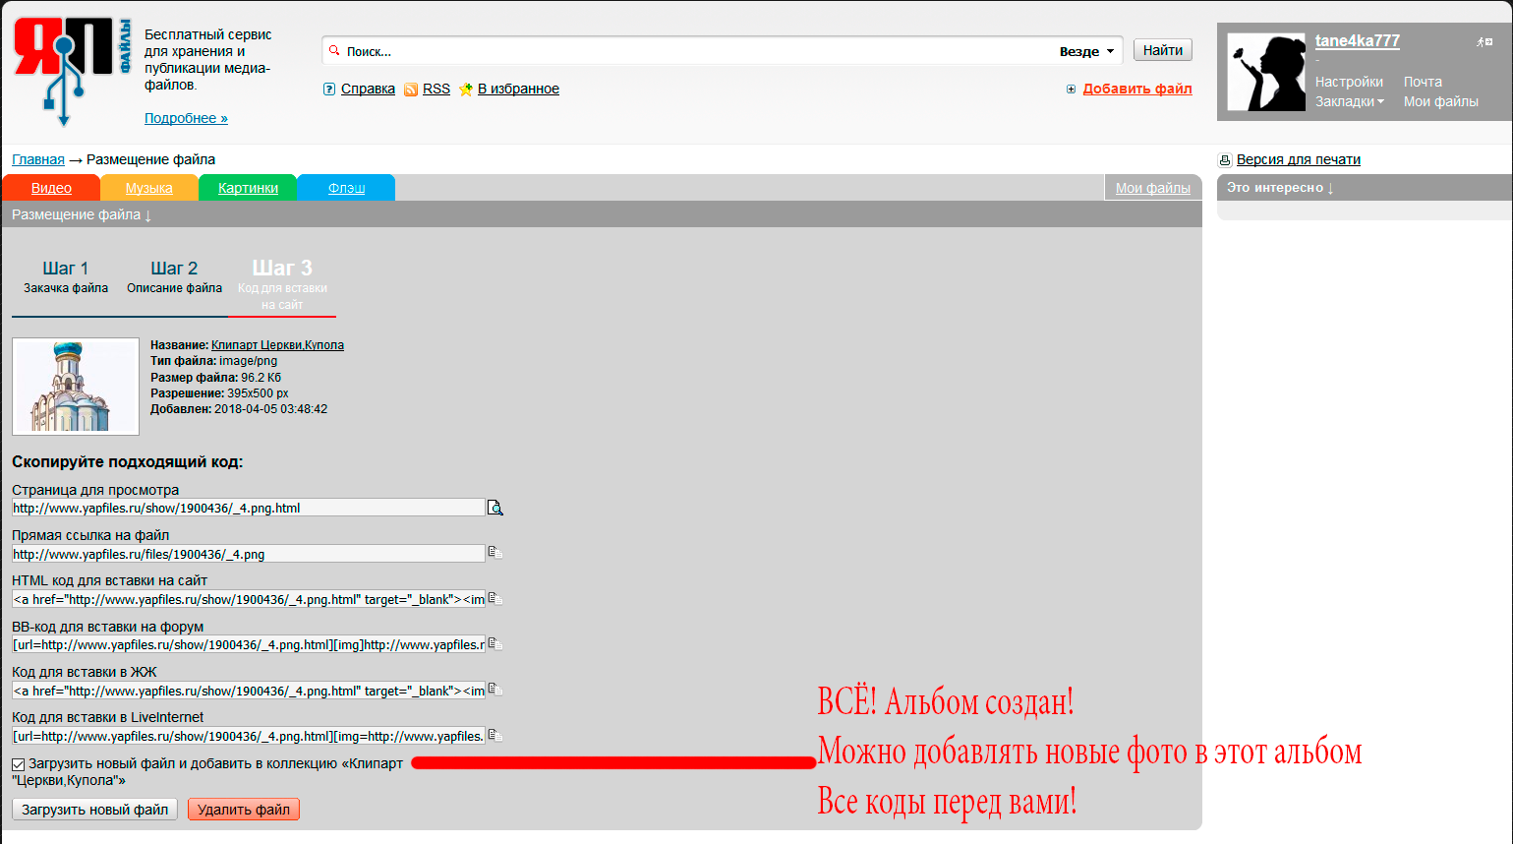Copy the HTML embed code icon
Image resolution: width=1513 pixels, height=844 pixels.
coord(495,598)
